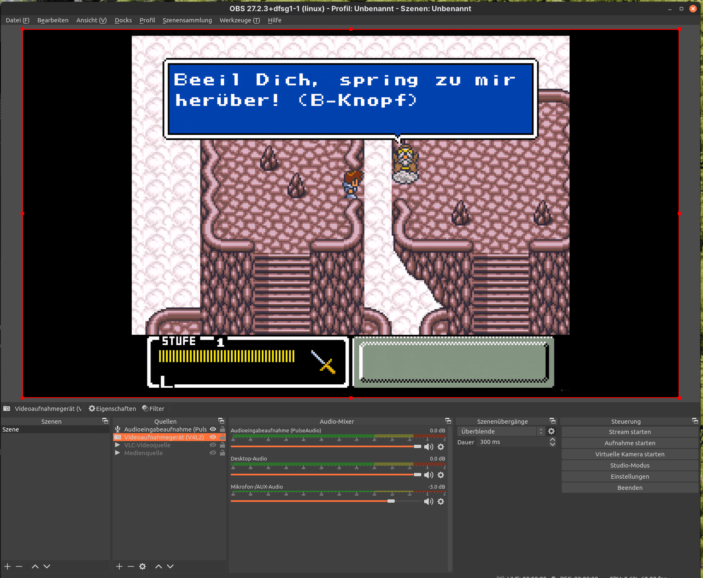Show the VLC-Videoquelle source

tap(213, 445)
